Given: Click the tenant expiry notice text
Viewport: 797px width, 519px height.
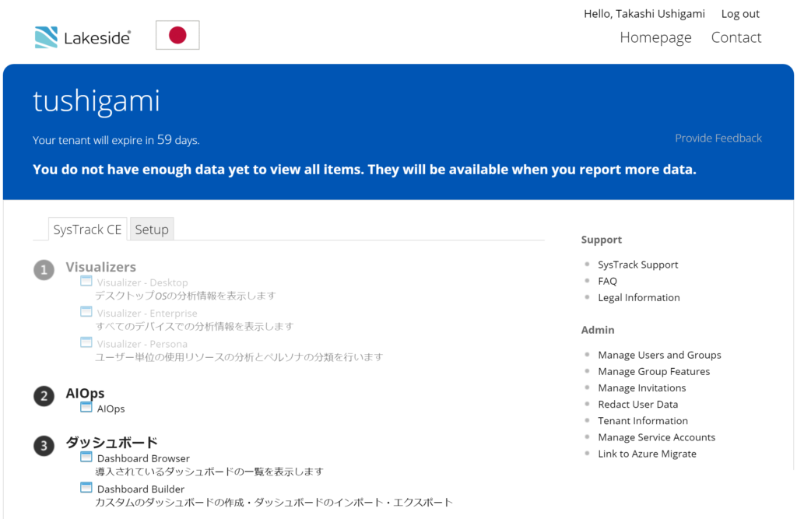Looking at the screenshot, I should [116, 140].
